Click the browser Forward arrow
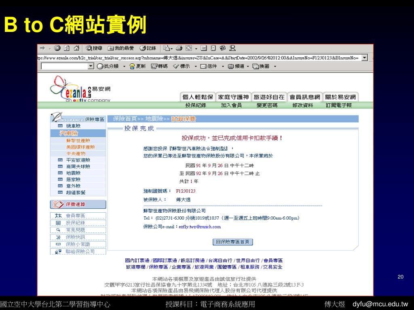The image size is (414, 310). (x=42, y=48)
